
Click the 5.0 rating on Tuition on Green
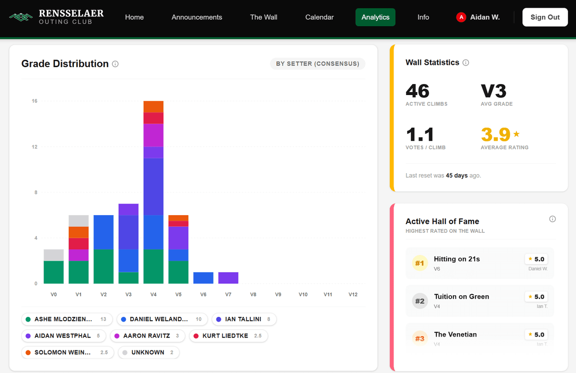(x=536, y=297)
